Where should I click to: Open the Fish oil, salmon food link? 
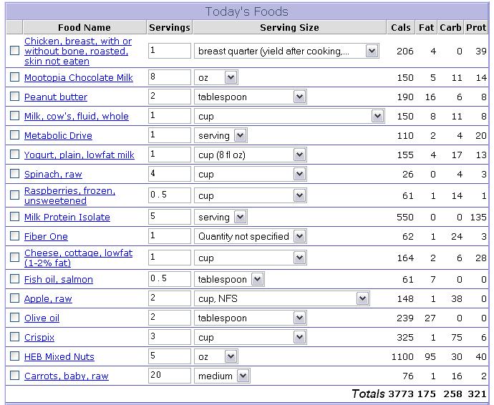(x=59, y=279)
